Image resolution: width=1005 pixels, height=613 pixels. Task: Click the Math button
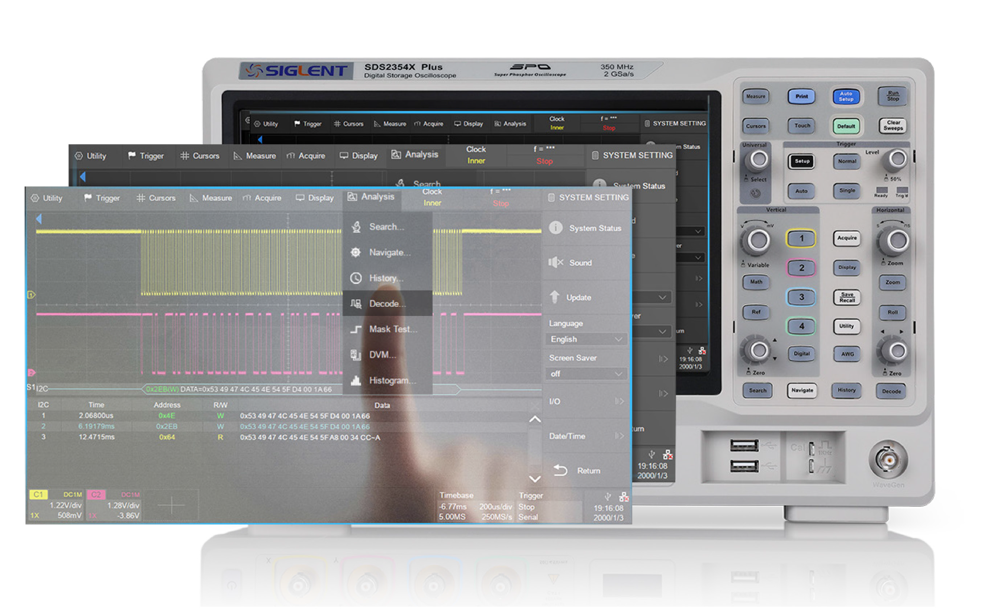756,282
